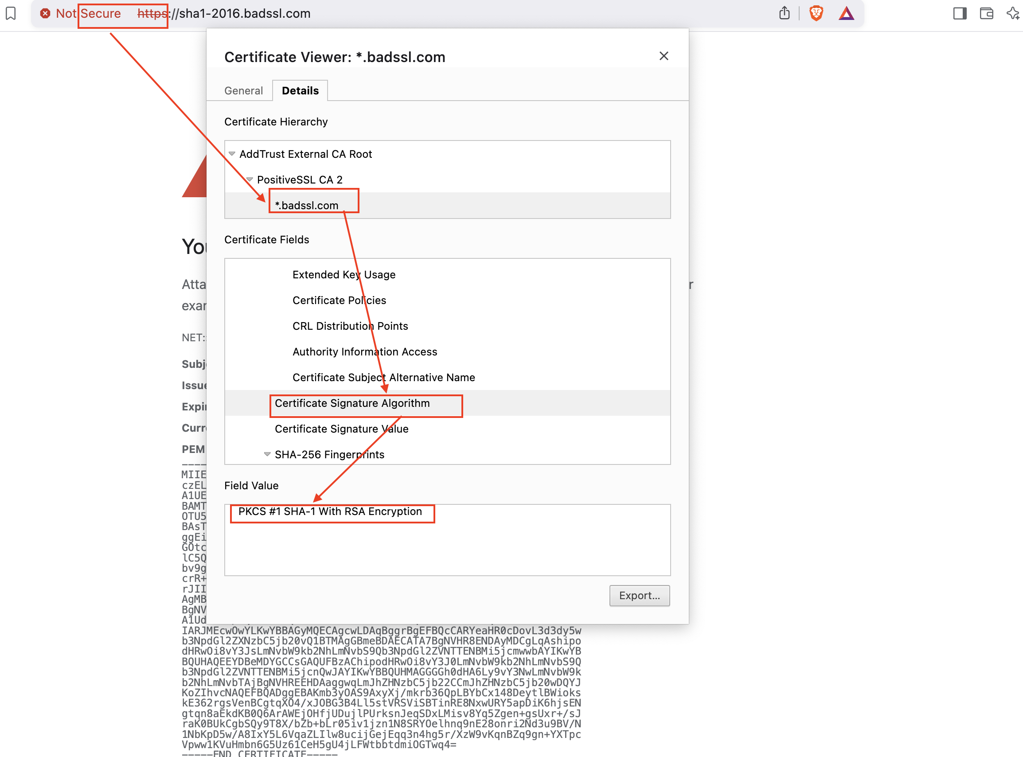Click the PKCS #1 SHA-1 field value text
The height and width of the screenshot is (757, 1023).
tap(330, 511)
